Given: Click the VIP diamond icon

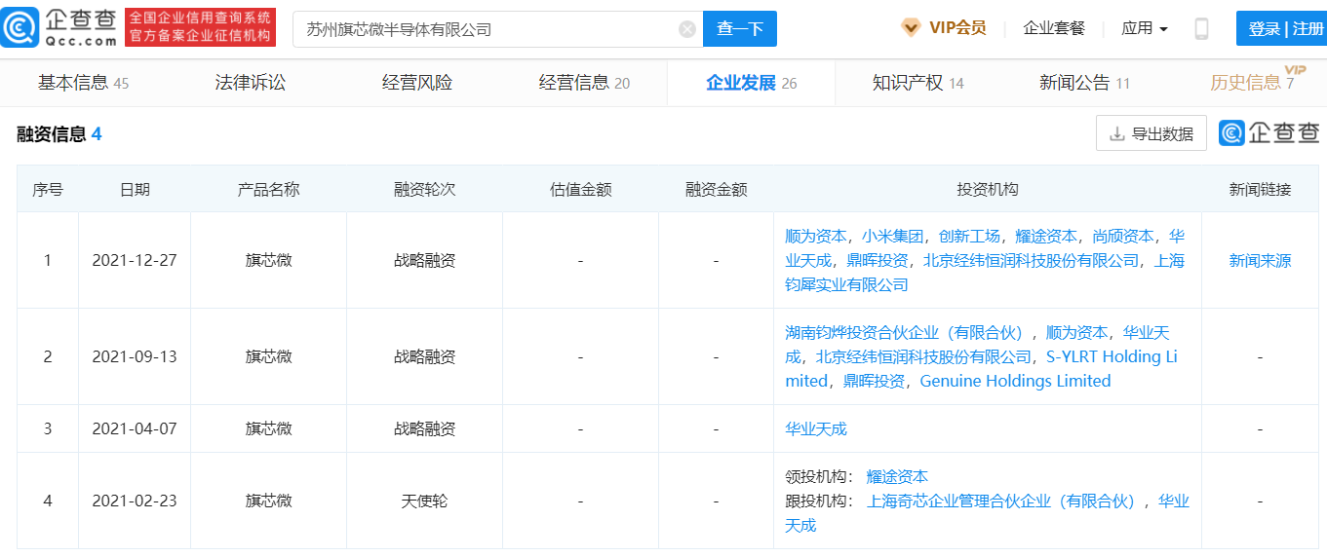Looking at the screenshot, I should [911, 28].
